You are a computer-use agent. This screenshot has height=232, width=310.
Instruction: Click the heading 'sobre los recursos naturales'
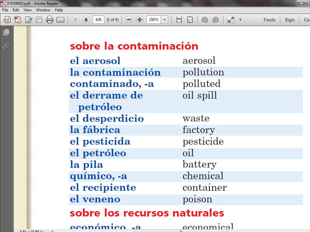[x=147, y=213]
